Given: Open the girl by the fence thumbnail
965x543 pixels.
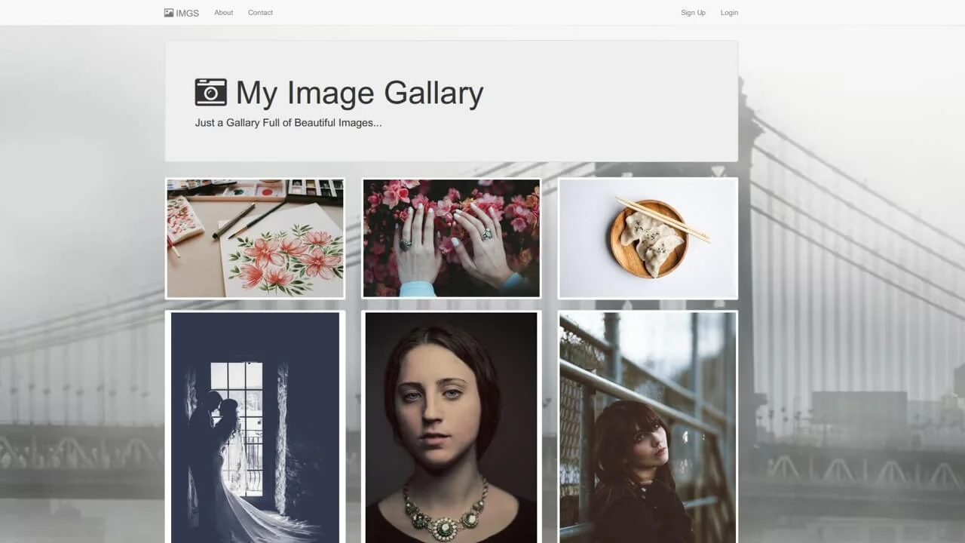Looking at the screenshot, I should 647,428.
